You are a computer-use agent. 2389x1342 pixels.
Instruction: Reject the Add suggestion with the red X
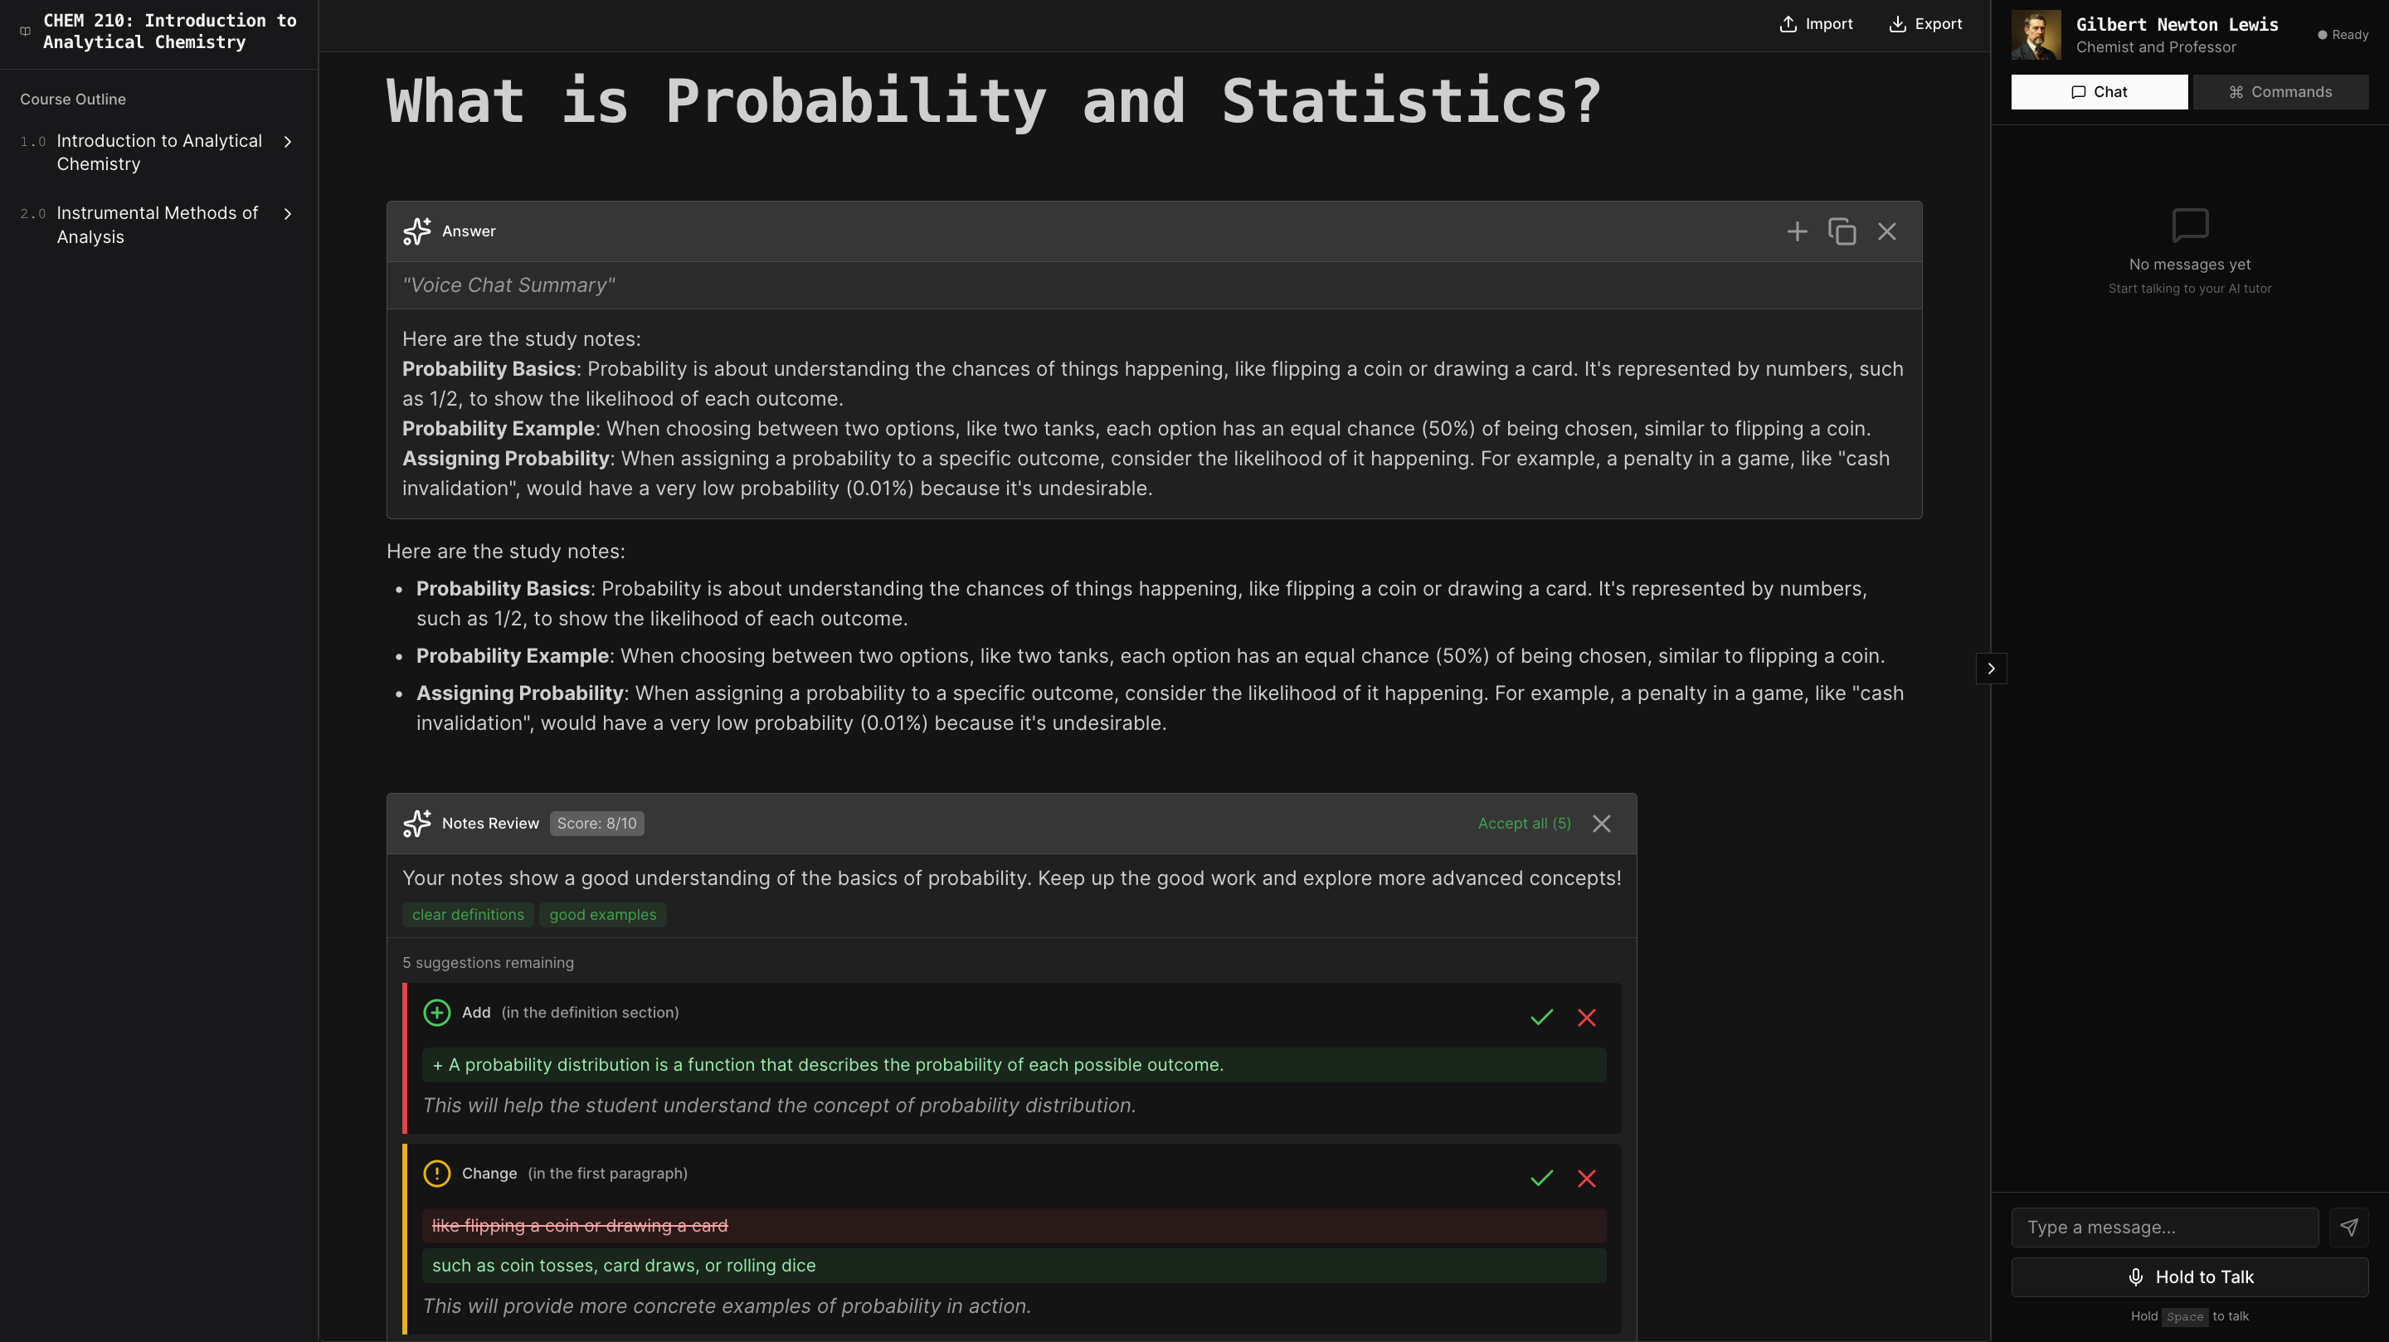click(1587, 1018)
